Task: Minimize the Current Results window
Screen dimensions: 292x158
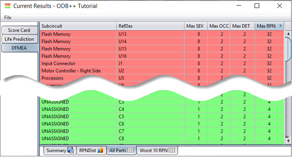Action: 239,6
